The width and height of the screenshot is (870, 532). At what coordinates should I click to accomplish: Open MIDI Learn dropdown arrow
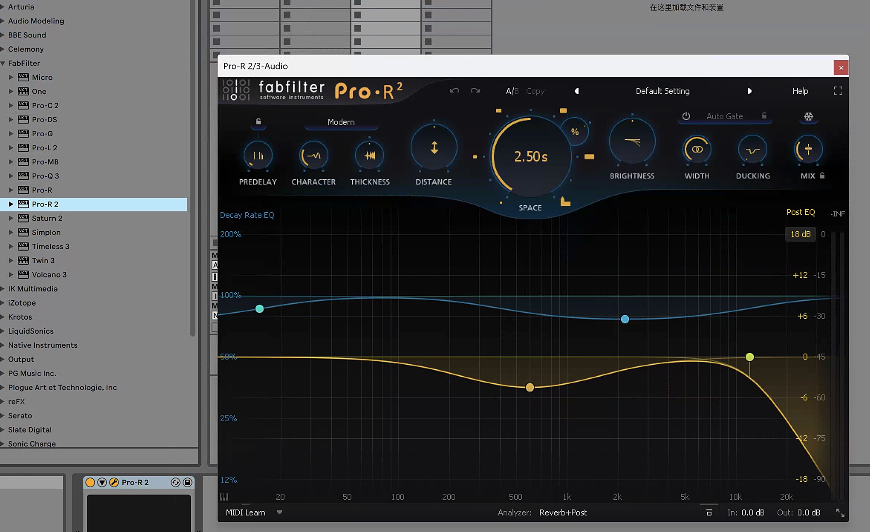[x=280, y=512]
